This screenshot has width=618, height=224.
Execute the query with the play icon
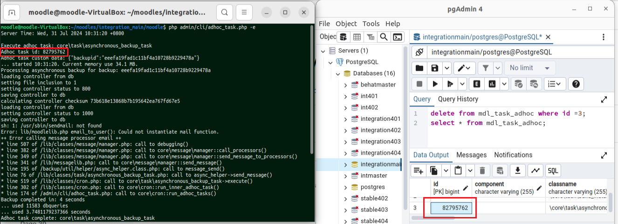click(x=435, y=84)
